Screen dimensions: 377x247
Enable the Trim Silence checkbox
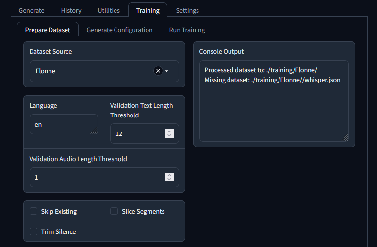click(x=33, y=231)
